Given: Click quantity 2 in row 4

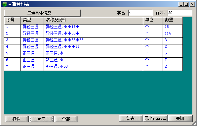Looking at the screenshot, I should pos(173,48).
